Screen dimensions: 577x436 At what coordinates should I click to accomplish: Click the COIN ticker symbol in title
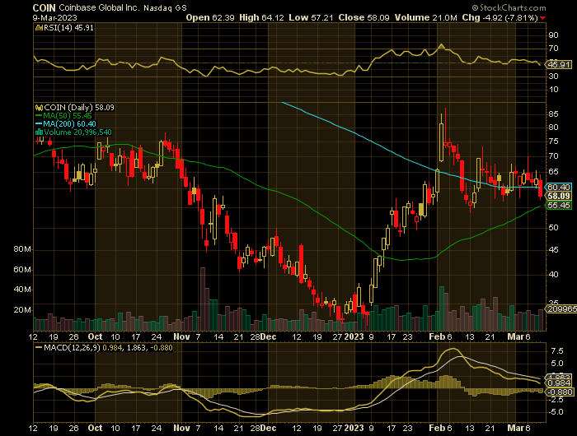coord(45,7)
